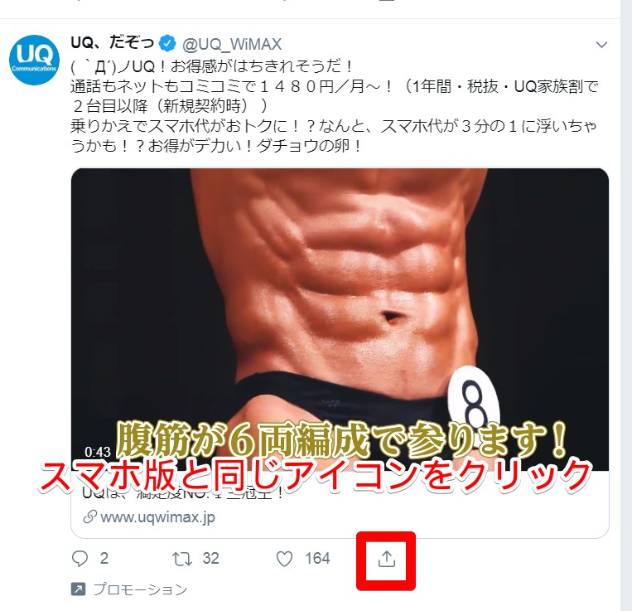
Task: Click the retweet count 32
Action: click(x=210, y=559)
